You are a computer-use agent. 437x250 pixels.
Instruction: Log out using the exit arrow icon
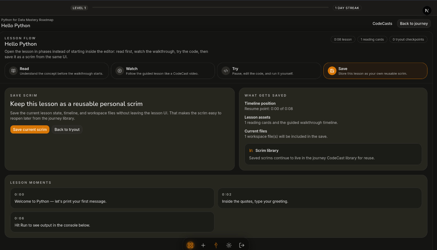coord(242,245)
